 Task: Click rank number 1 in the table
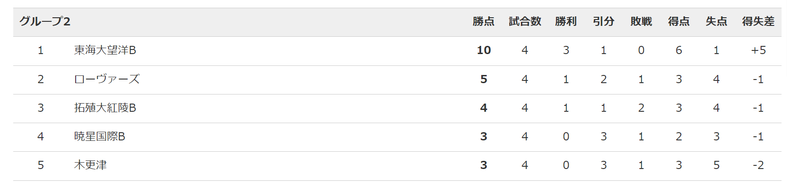(x=41, y=50)
